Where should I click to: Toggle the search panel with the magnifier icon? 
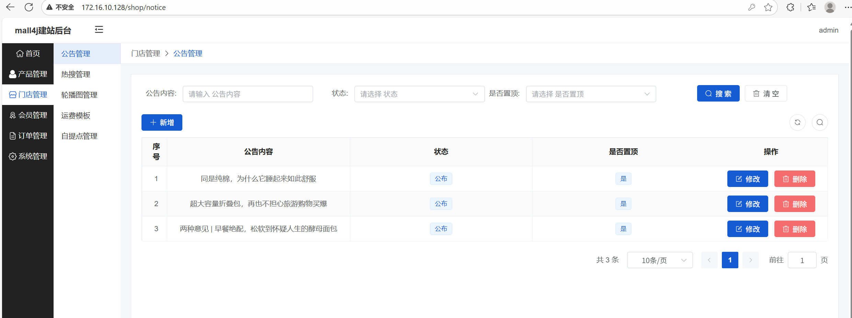point(820,122)
